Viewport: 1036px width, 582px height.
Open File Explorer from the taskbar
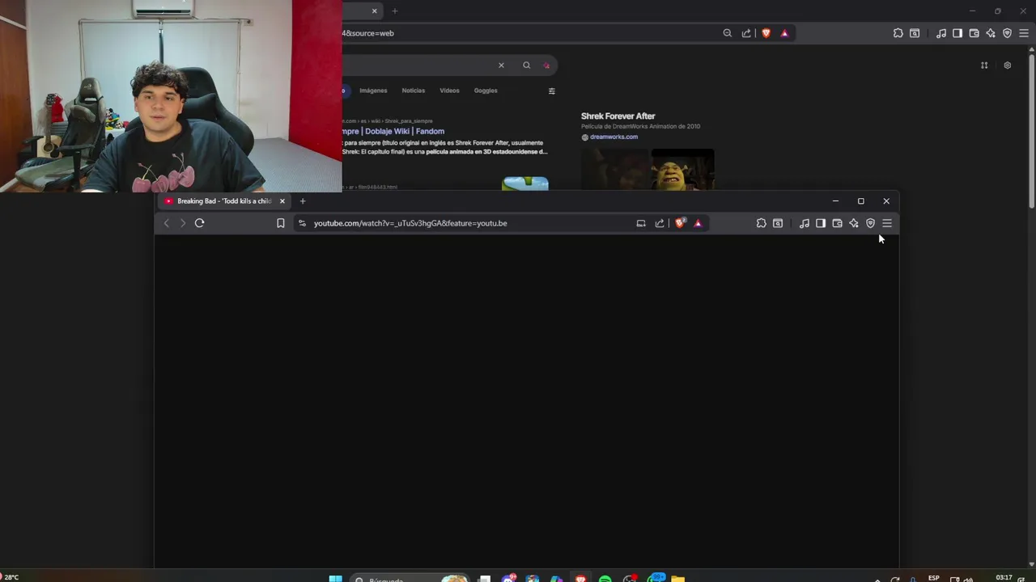pyautogui.click(x=678, y=578)
